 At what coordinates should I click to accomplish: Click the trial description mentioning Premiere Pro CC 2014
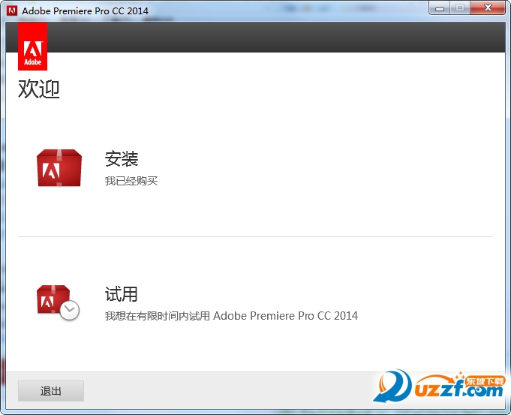[231, 316]
